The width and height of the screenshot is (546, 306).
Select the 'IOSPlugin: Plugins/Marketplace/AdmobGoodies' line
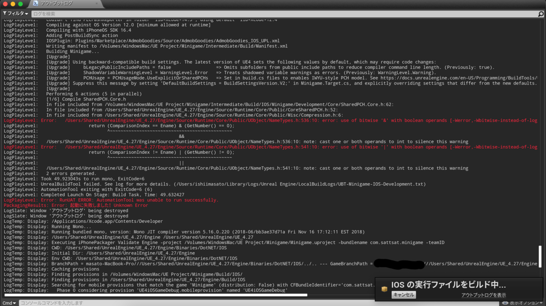click(x=142, y=41)
